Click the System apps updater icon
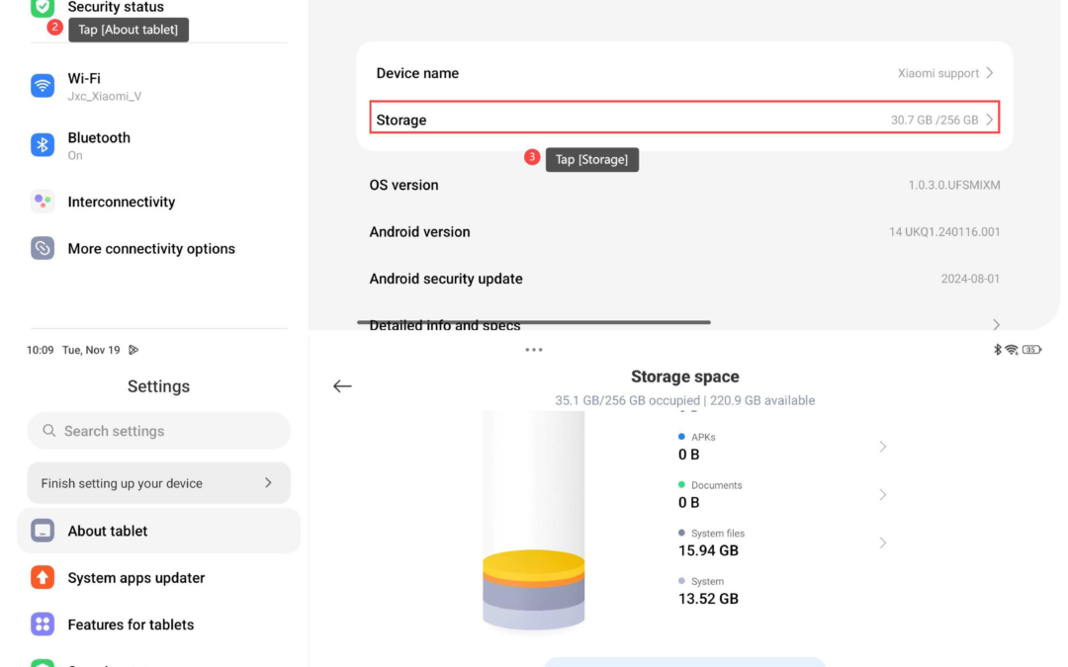The width and height of the screenshot is (1068, 667). tap(42, 577)
